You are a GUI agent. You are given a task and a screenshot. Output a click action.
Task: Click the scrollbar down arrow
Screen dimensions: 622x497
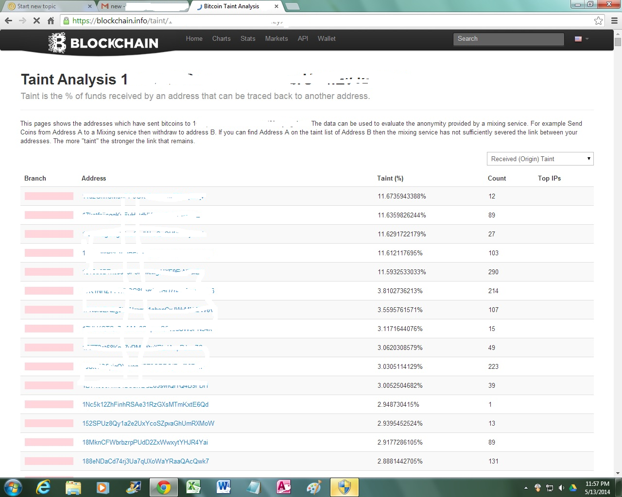click(618, 473)
